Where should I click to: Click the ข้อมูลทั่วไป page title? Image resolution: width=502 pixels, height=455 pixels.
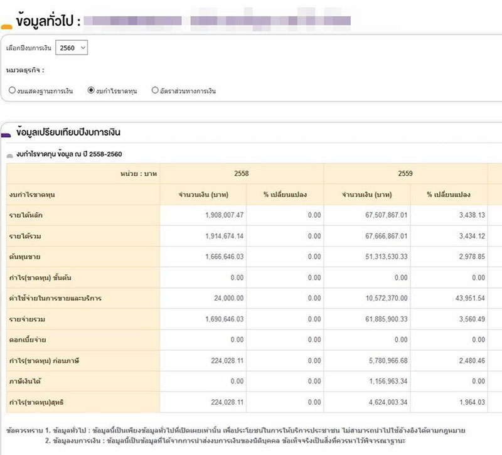[x=48, y=21]
